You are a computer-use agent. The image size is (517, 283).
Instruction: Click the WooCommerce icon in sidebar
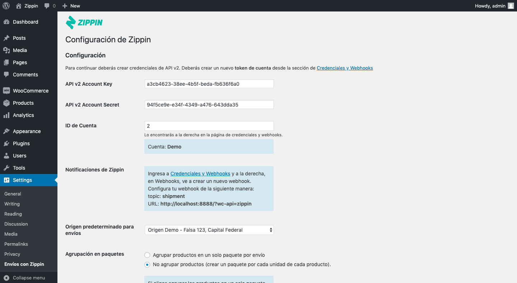[6, 91]
